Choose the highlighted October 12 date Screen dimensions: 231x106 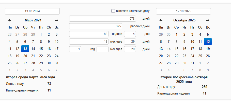208,42
